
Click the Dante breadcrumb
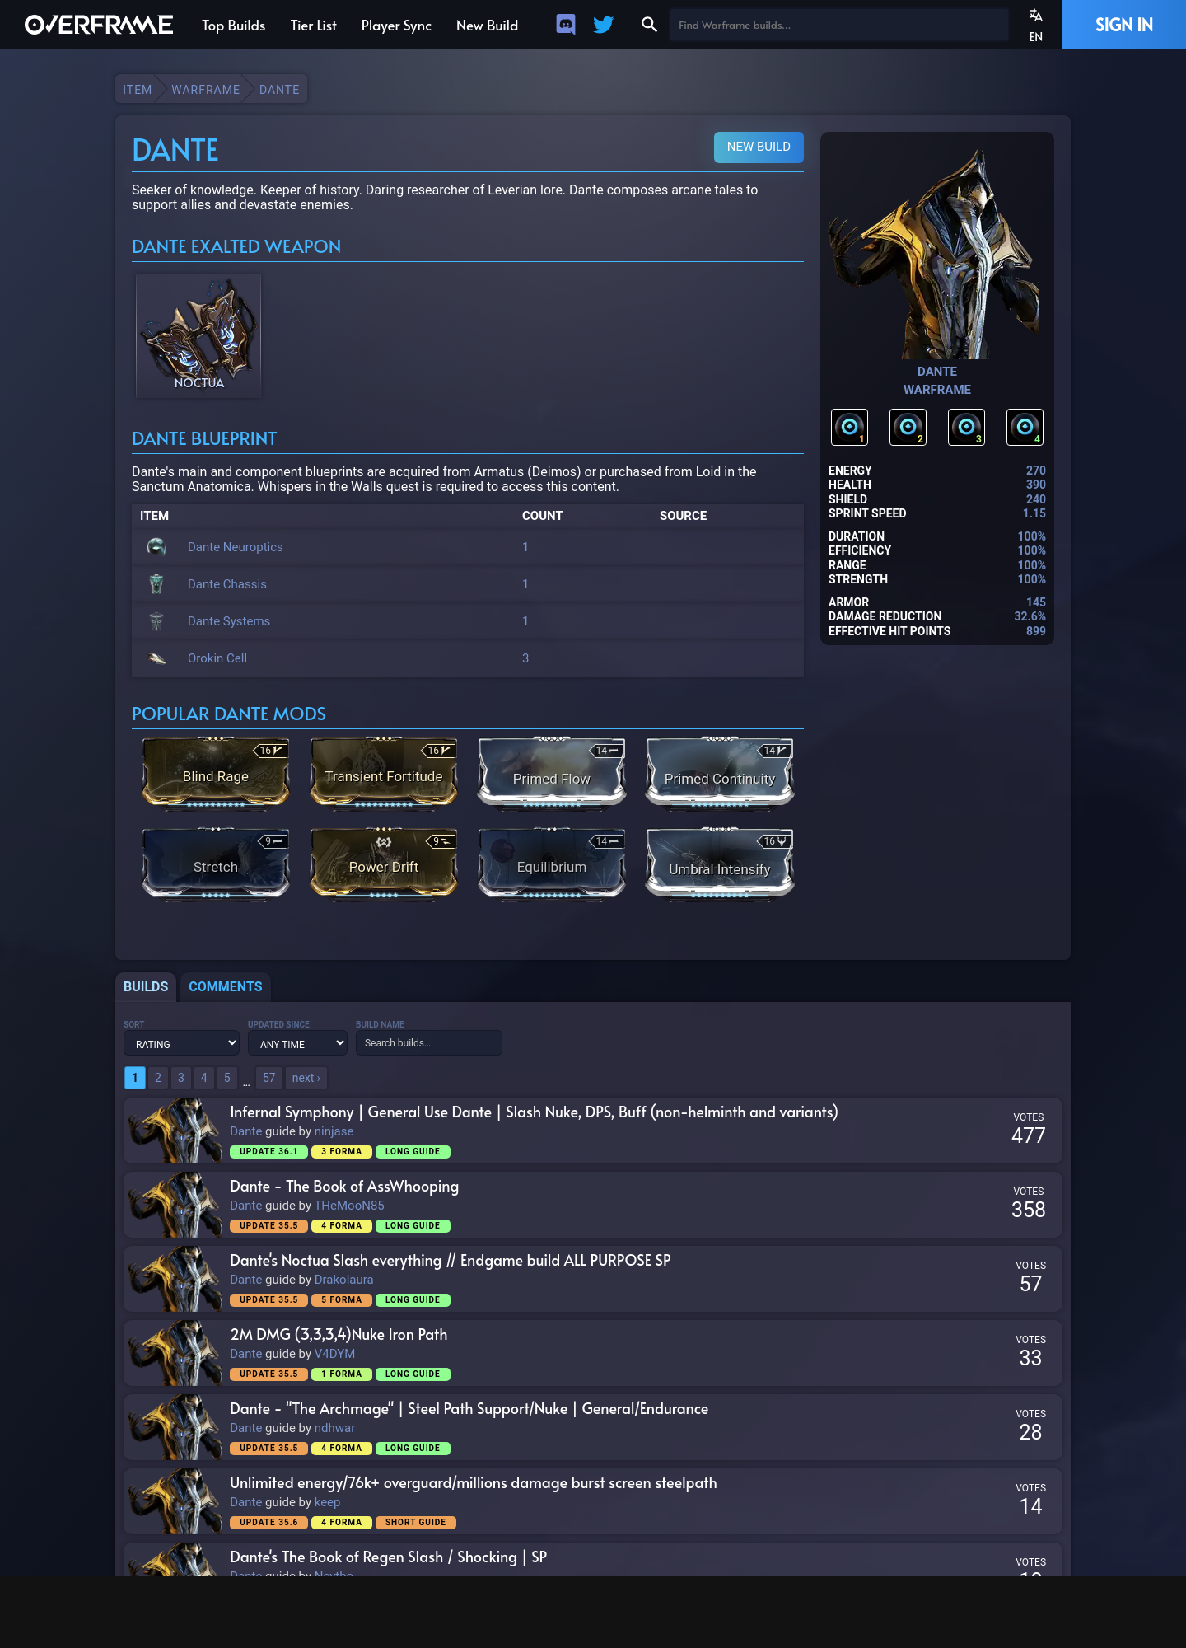click(x=279, y=90)
